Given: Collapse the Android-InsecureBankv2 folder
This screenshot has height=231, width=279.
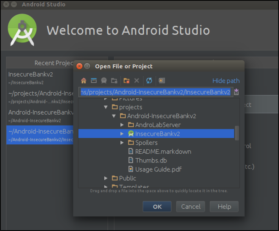Looking at the screenshot, I should pyautogui.click(x=114, y=116).
